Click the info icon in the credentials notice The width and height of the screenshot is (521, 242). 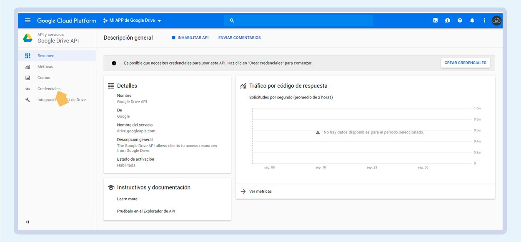(x=114, y=63)
